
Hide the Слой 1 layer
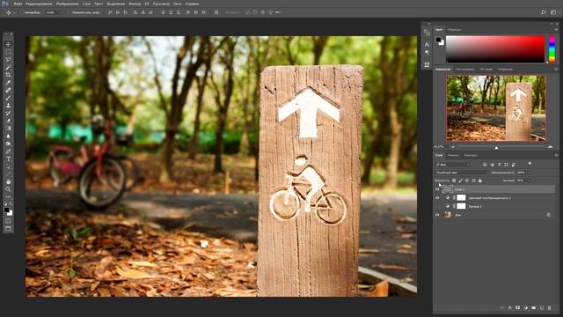(x=437, y=189)
